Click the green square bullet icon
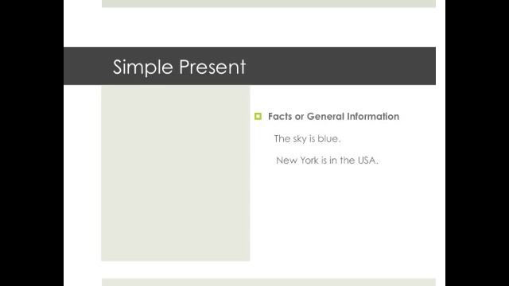The image size is (509, 286). coord(258,116)
